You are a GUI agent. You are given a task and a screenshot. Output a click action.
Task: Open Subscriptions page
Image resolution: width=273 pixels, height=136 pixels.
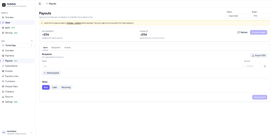click(17, 66)
